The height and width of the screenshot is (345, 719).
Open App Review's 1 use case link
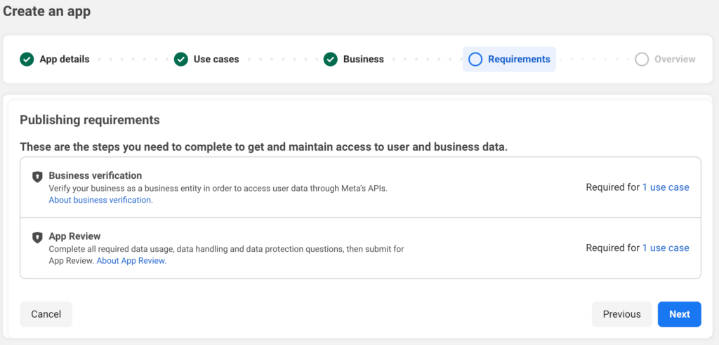(x=666, y=248)
